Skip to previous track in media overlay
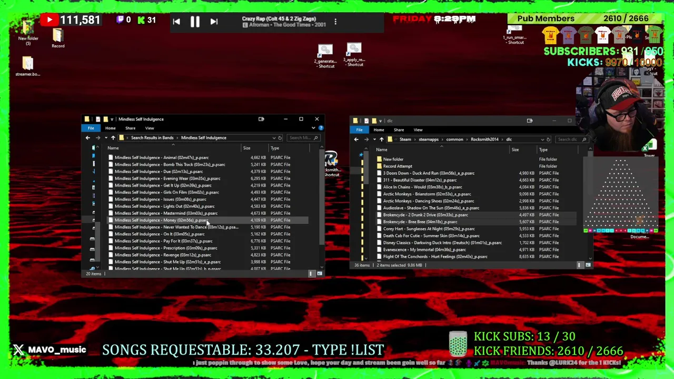This screenshot has height=379, width=674. click(176, 22)
